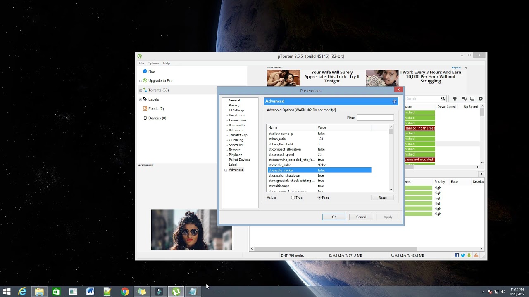
Task: Expand the Labels tree node
Action: (141, 99)
